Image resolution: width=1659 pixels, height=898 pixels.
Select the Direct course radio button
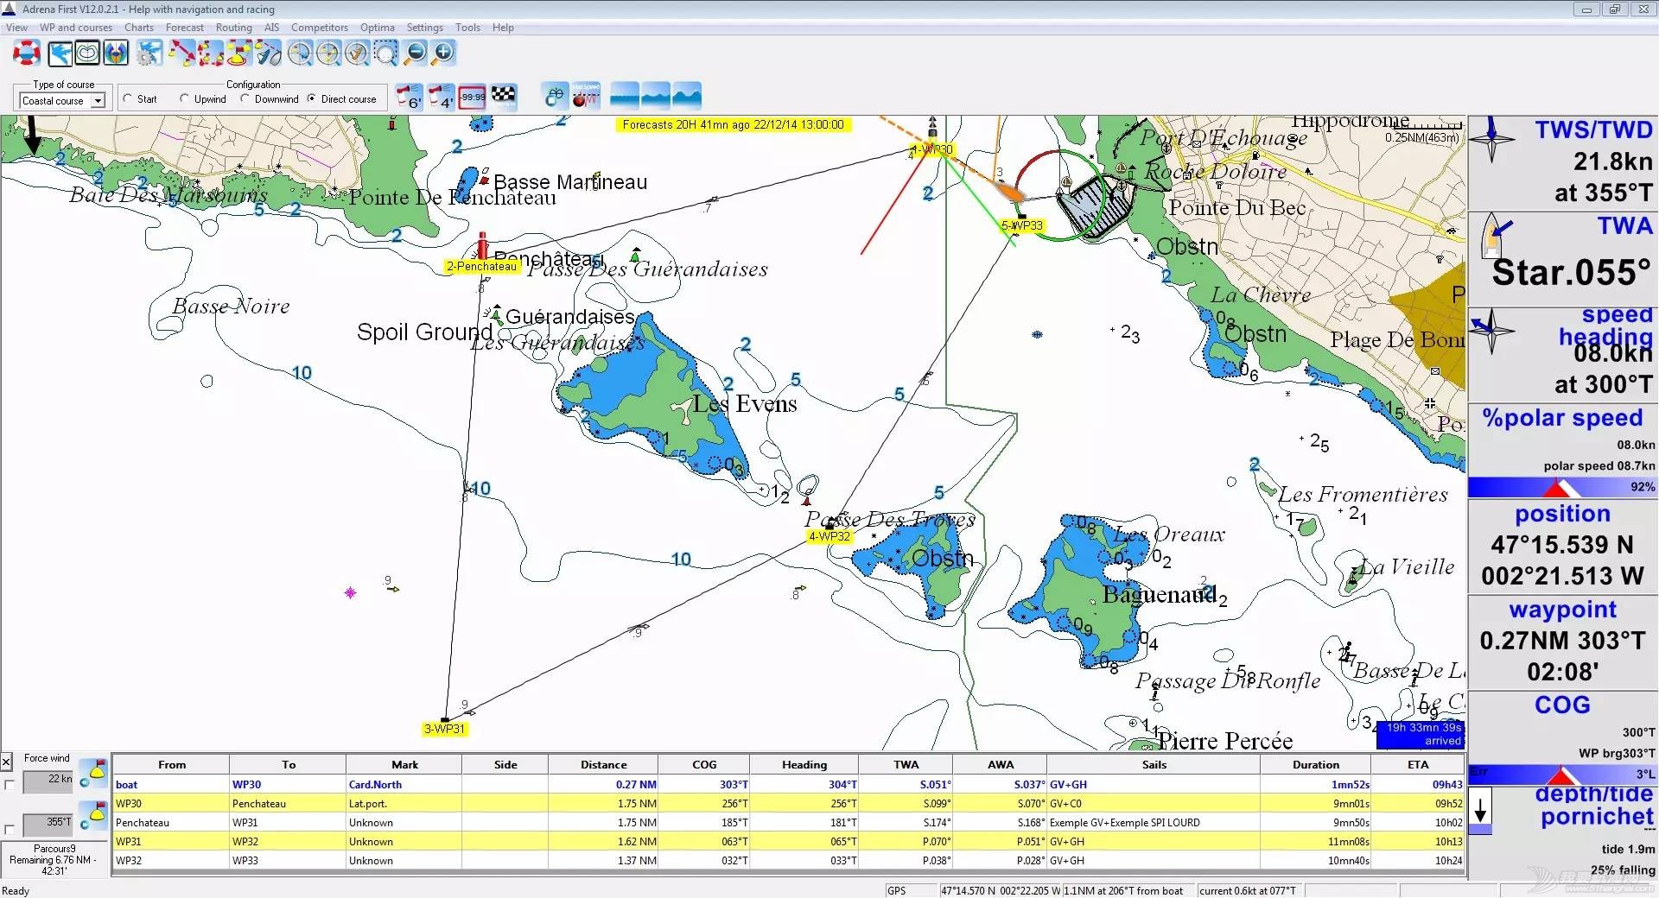pos(312,98)
